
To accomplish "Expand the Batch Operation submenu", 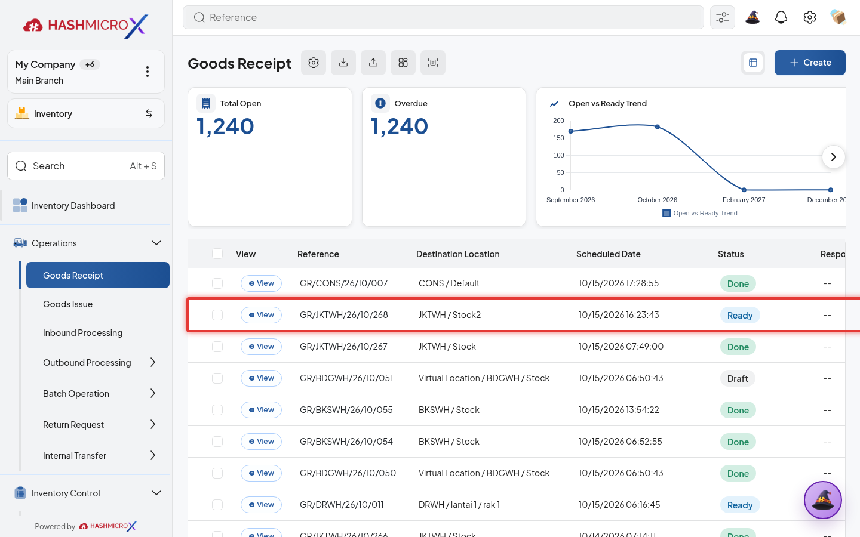I will [x=153, y=393].
